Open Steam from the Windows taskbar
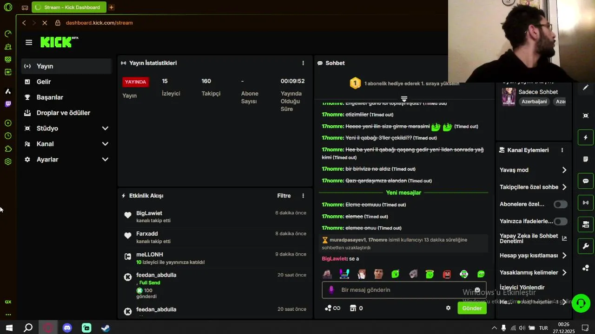This screenshot has height=334, width=595. 106,328
